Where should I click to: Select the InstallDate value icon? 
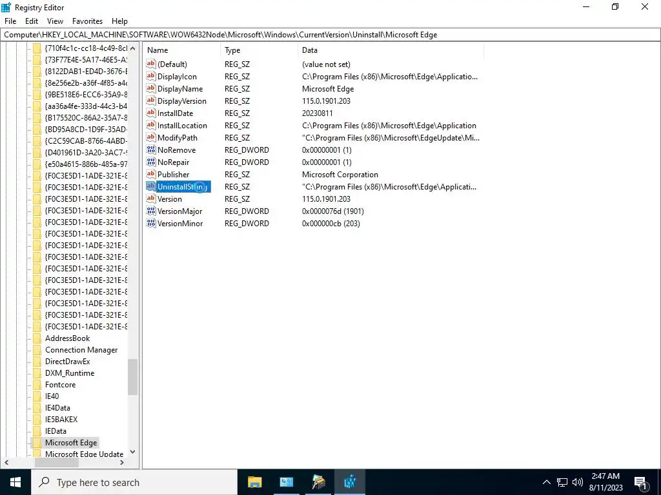pos(151,113)
